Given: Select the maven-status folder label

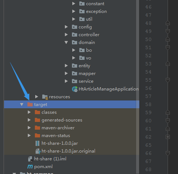Looking at the screenshot, I should pos(56,136).
